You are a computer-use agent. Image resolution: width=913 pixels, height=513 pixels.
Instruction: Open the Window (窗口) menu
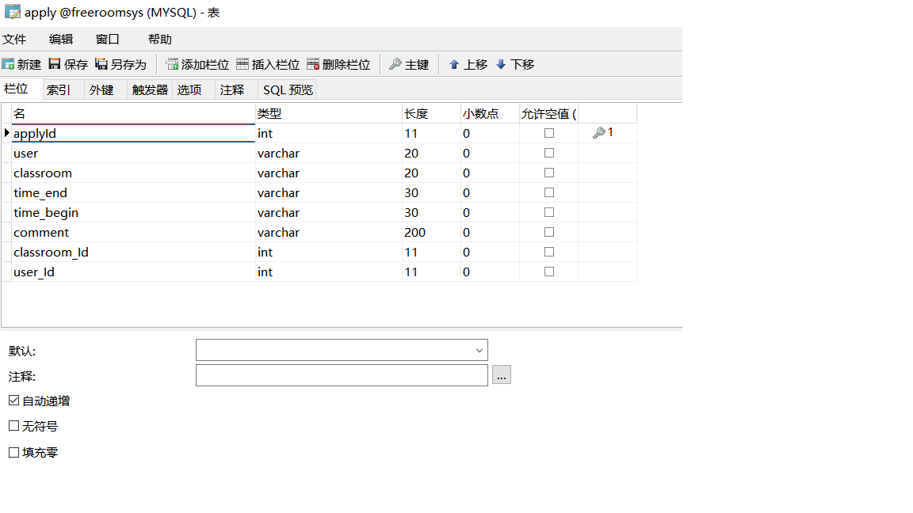point(107,39)
